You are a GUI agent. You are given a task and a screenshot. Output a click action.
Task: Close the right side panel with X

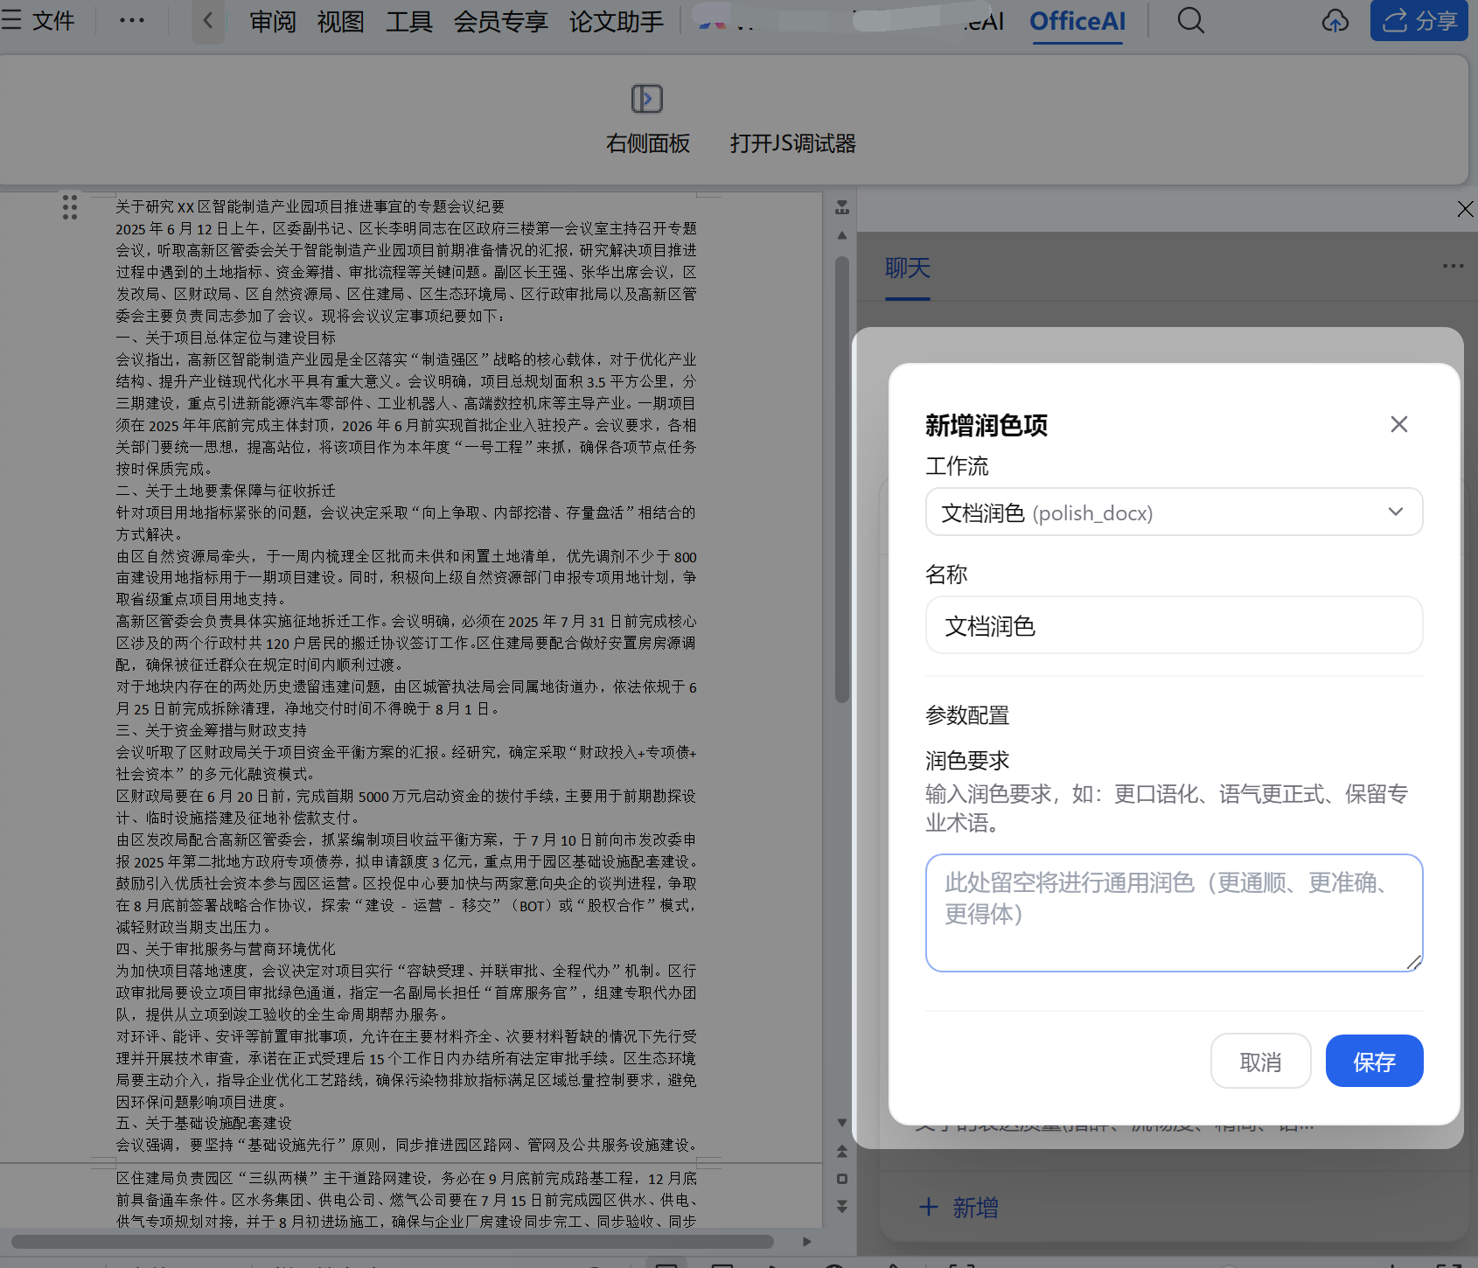[x=1465, y=209]
